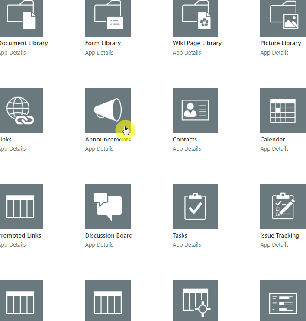Screen dimensions: 306x321
Task: Open App Details under Form Library
Action: [x=99, y=53]
